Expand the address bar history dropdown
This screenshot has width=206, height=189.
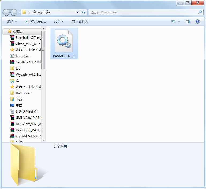(x=78, y=12)
